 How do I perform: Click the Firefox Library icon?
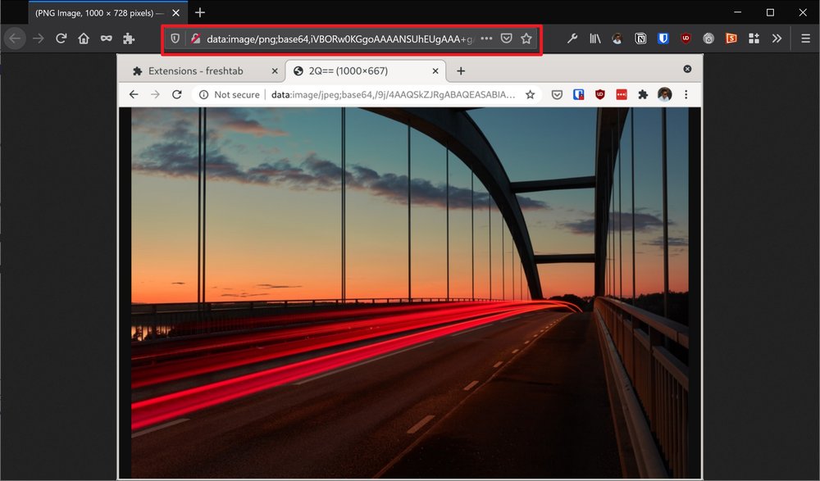click(x=595, y=38)
